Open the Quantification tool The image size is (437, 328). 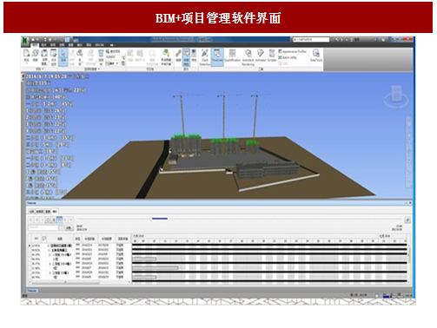coord(232,56)
